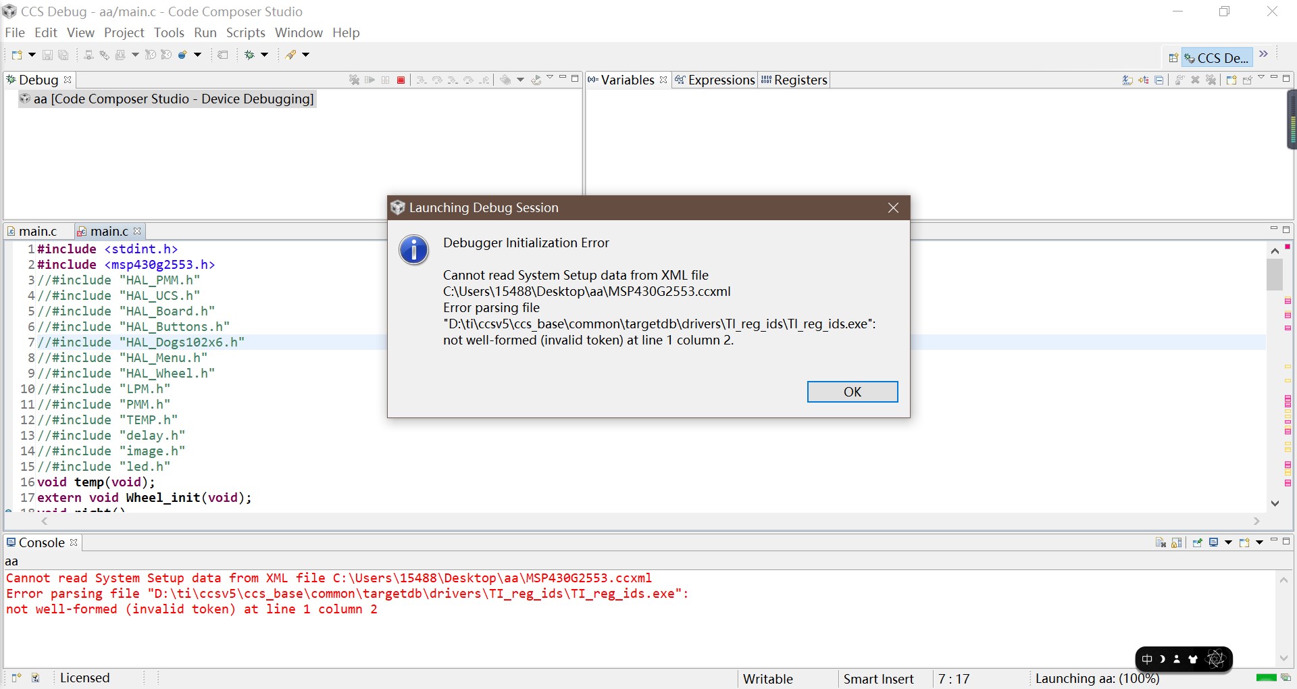Click the Show Type Names icon in Variables
The width and height of the screenshot is (1297, 689).
coord(1127,80)
